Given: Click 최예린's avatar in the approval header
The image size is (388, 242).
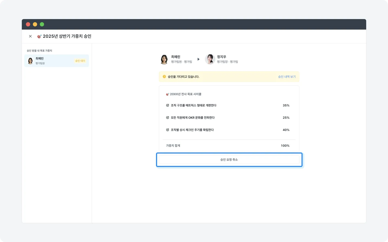Looking at the screenshot, I should 164,59.
